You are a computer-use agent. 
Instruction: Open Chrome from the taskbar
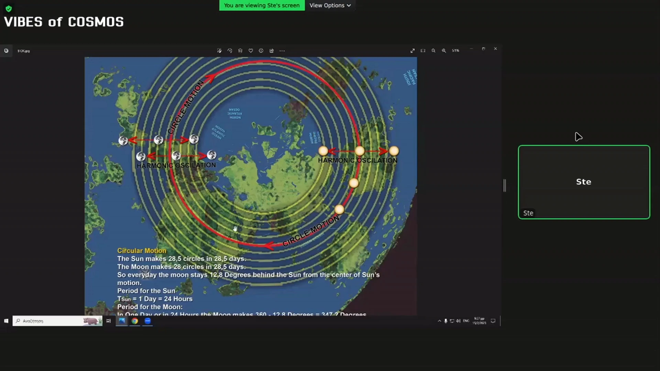[x=135, y=321]
